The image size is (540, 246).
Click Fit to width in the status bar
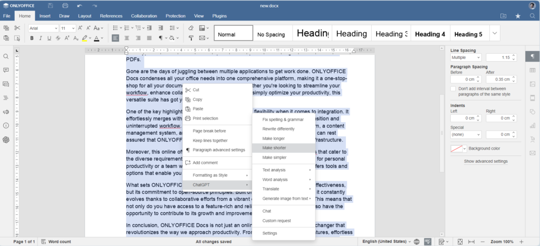[x=471, y=242]
